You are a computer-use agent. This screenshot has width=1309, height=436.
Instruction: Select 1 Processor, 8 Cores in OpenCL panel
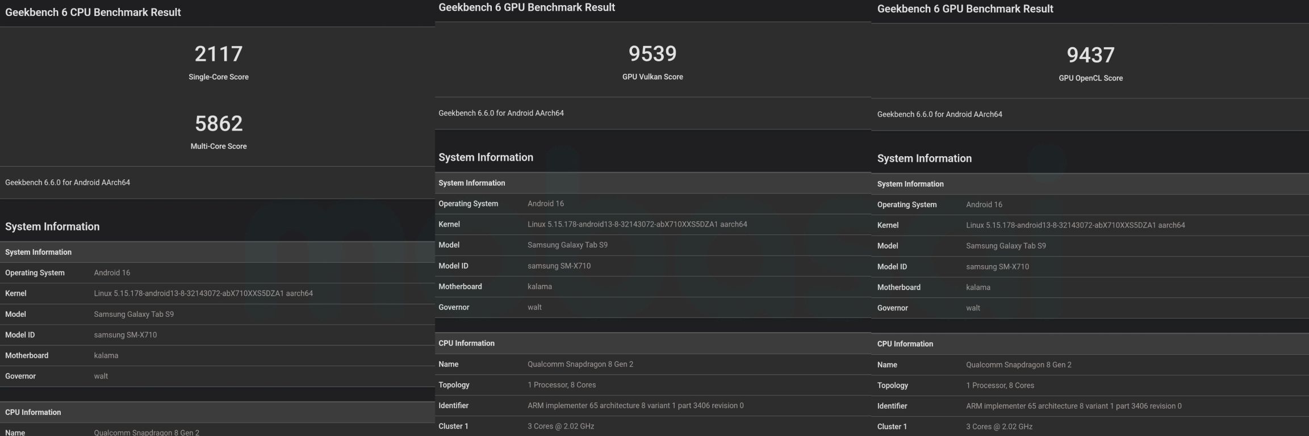1000,385
